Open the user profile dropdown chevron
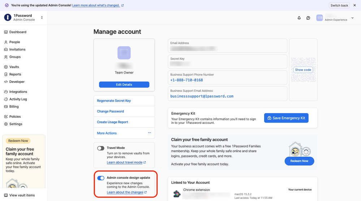361x201 pixels. pos(352,18)
